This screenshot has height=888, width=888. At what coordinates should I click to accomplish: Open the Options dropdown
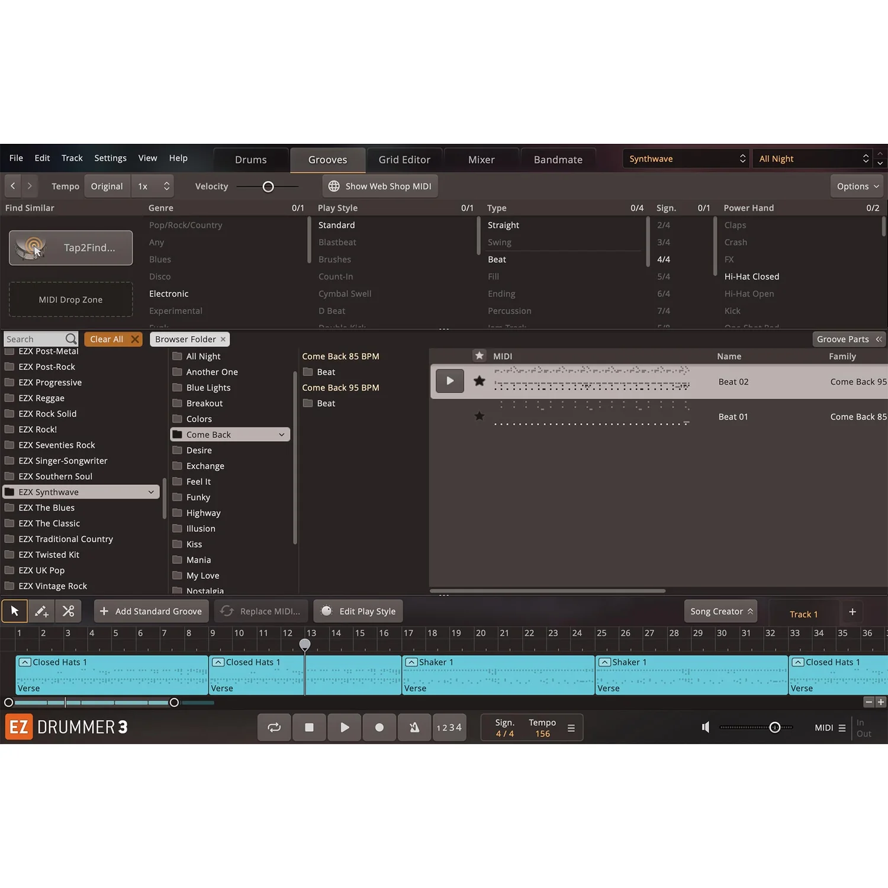pos(857,186)
